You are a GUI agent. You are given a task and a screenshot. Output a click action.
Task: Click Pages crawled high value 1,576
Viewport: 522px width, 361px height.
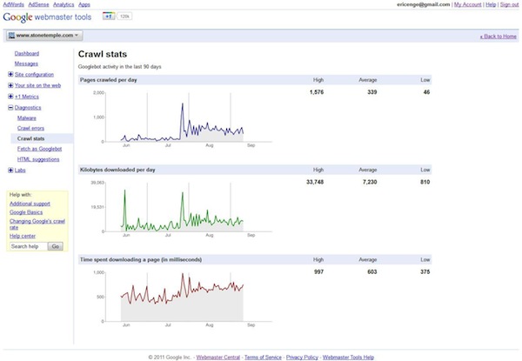point(317,92)
